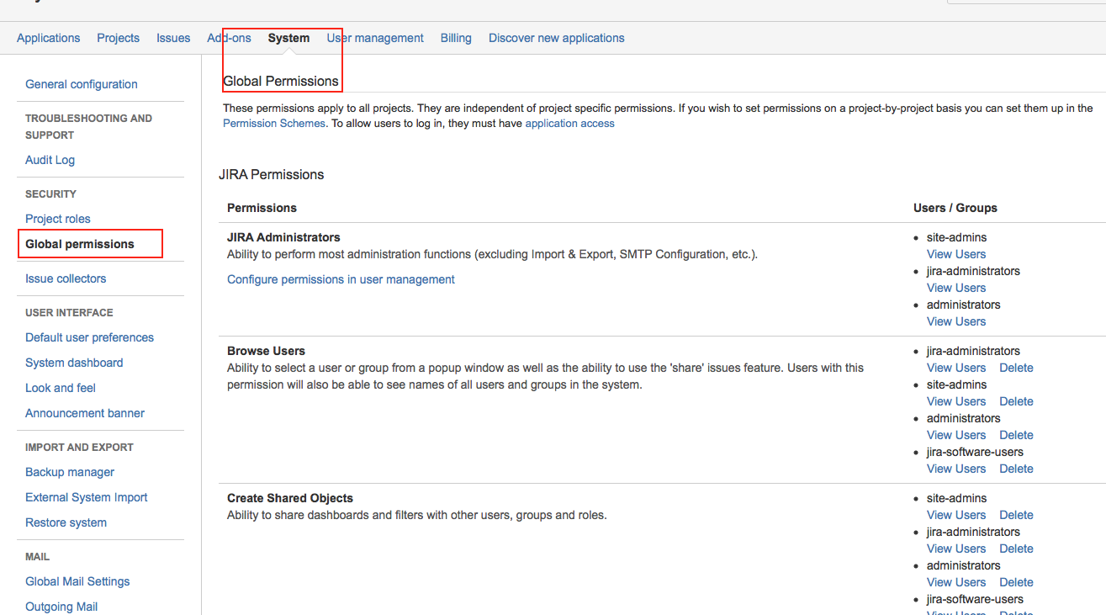Open the Audit Log page
Image resolution: width=1106 pixels, height=615 pixels.
point(50,160)
